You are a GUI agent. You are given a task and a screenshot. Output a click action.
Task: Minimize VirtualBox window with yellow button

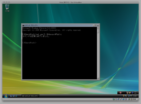[x=7, y=2]
